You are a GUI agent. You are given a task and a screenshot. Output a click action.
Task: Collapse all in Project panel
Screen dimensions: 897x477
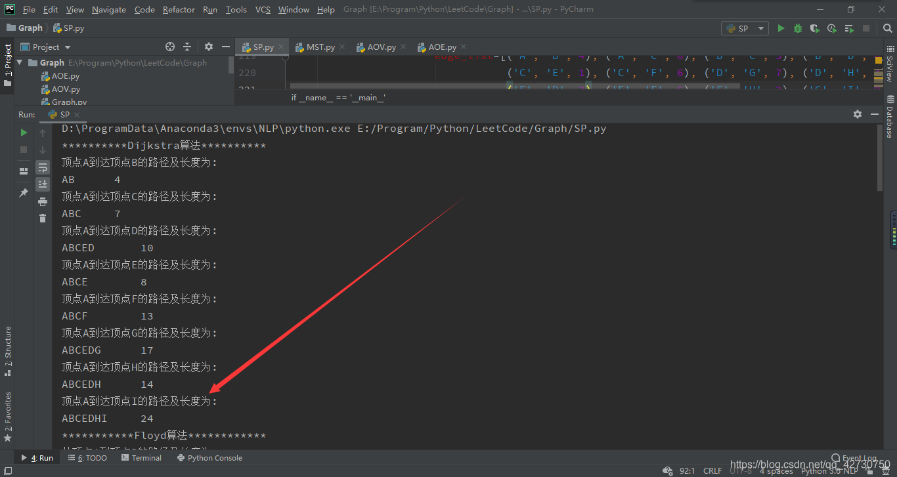(x=187, y=47)
